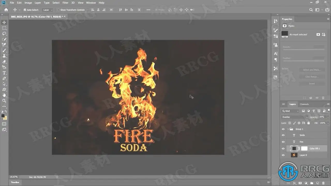Screen dimensions: 331x186
Task: Select the Zoom tool
Action: 4,101
